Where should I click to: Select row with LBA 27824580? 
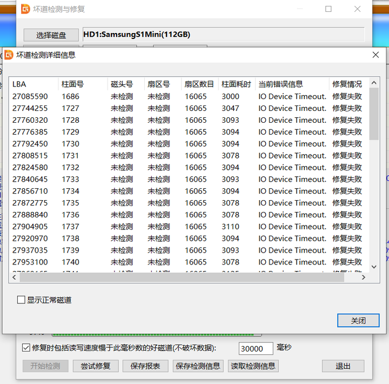click(189, 168)
